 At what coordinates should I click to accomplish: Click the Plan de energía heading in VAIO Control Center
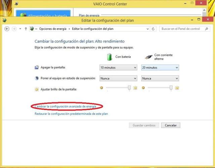(x=89, y=15)
